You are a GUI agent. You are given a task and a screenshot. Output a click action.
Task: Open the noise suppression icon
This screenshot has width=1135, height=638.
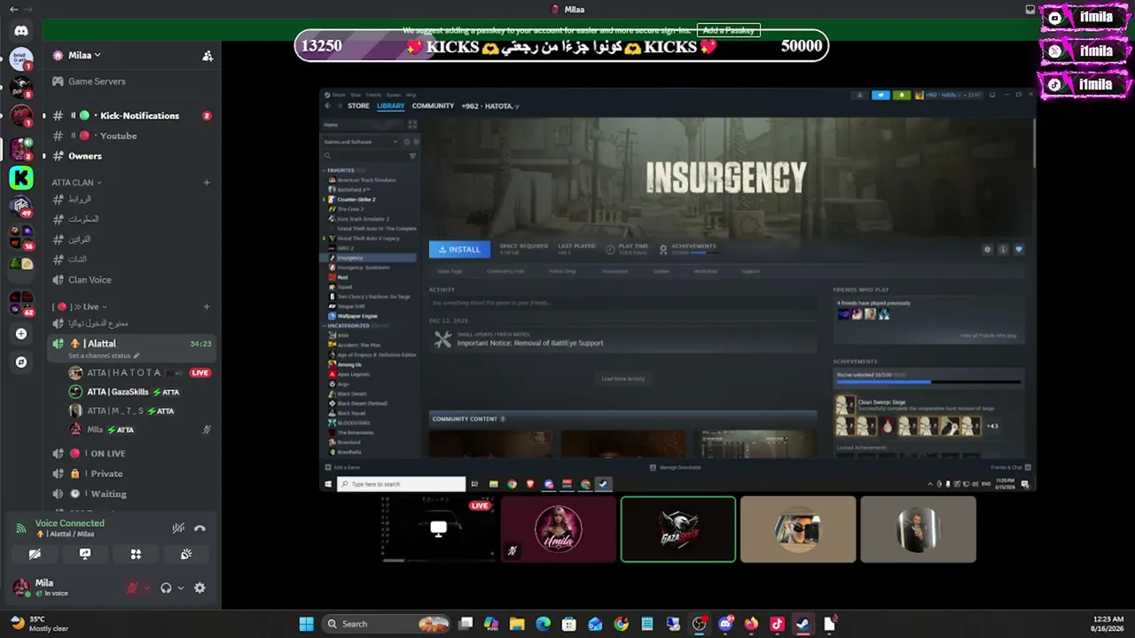[178, 528]
